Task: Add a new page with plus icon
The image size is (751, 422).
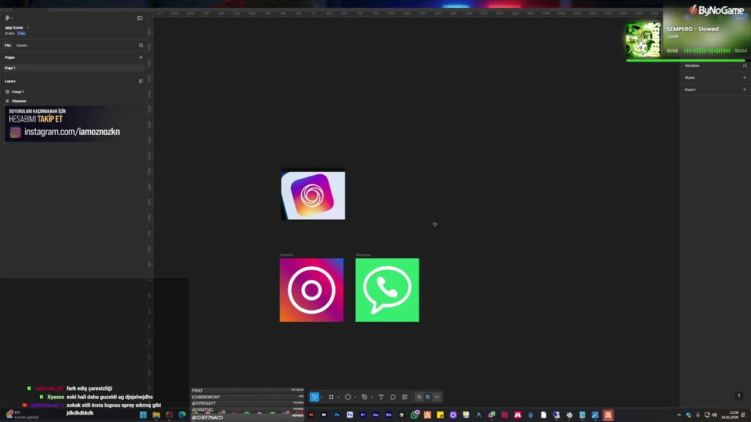Action: (141, 57)
